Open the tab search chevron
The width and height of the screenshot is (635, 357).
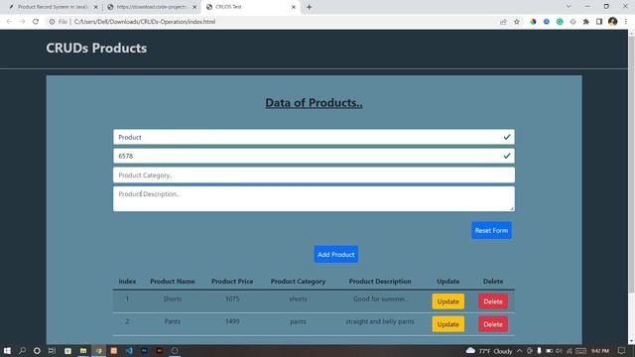(569, 7)
